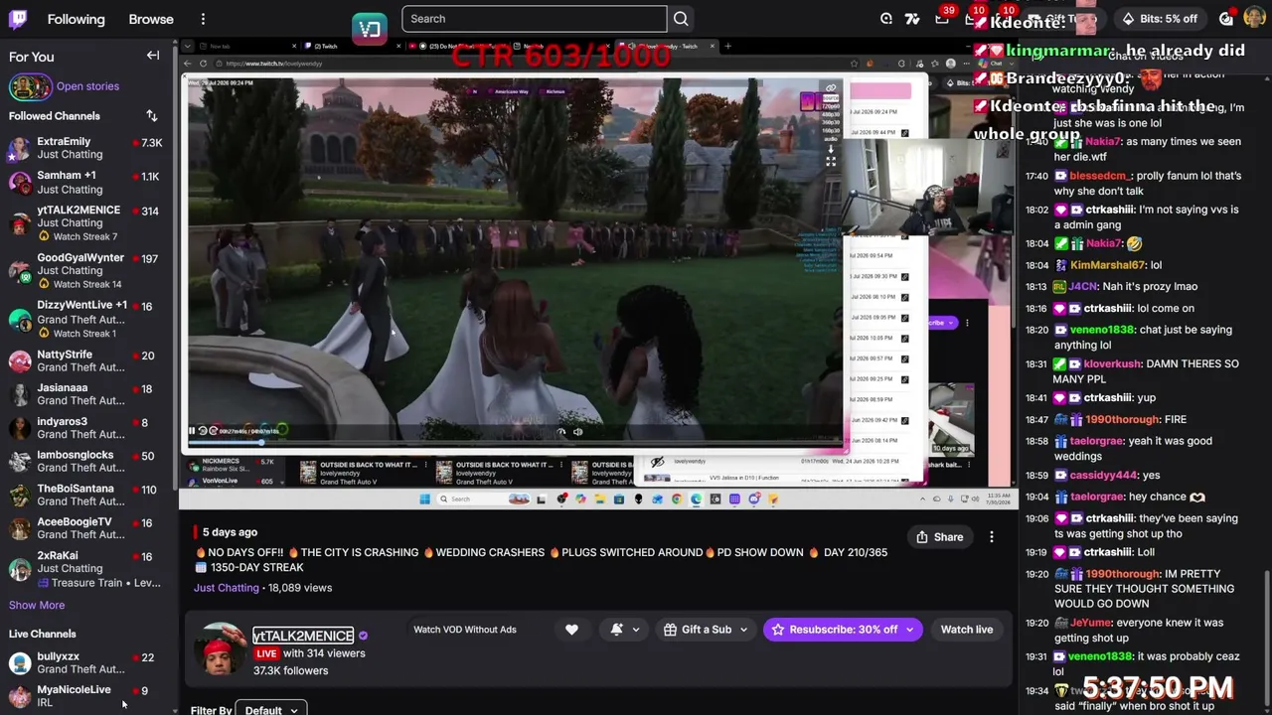
Task: Collapse the For You sidebar
Action: pos(153,56)
